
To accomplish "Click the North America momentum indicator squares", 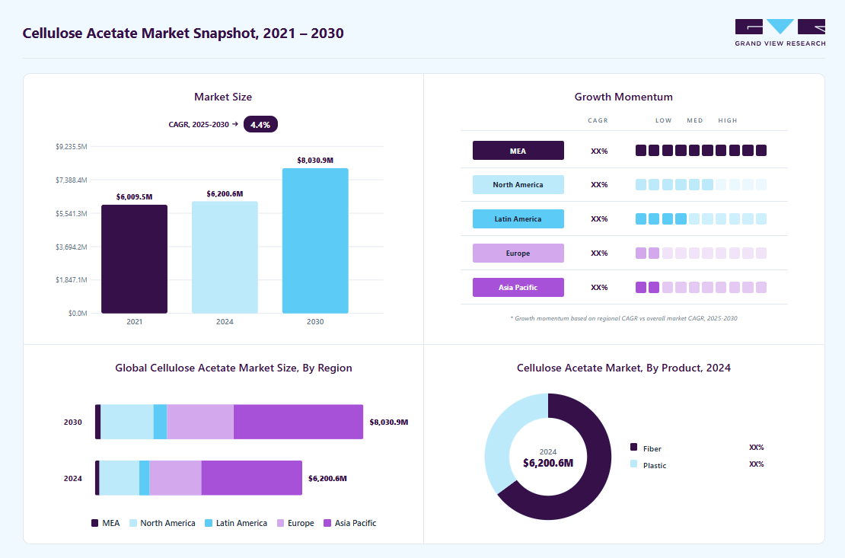I will [x=700, y=184].
